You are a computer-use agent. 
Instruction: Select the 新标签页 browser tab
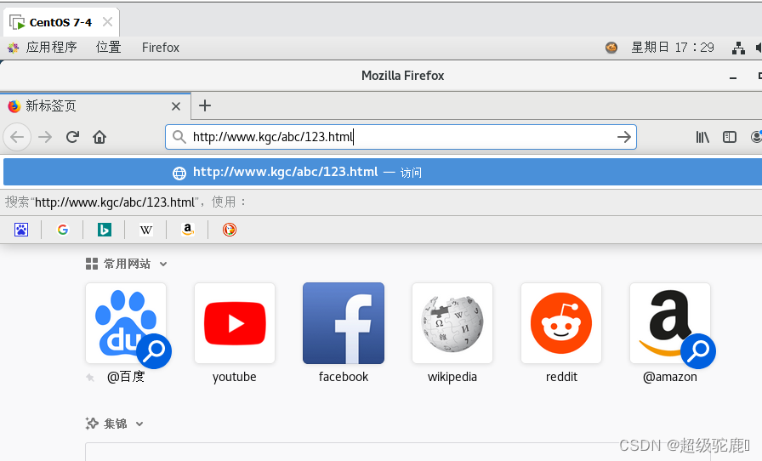95,106
